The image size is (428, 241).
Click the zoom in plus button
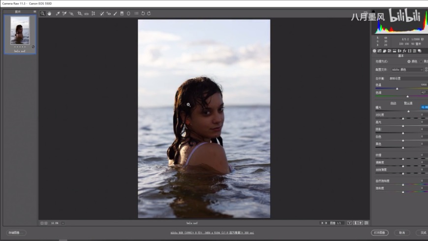pyautogui.click(x=46, y=223)
